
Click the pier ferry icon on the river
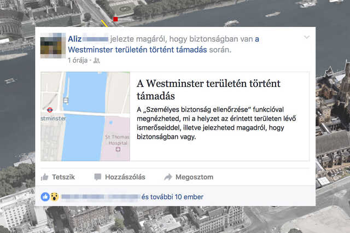(x=66, y=101)
